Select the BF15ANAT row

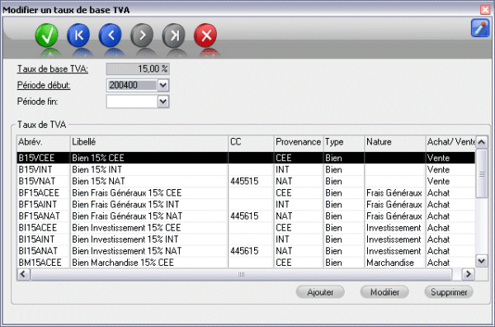[246, 216]
